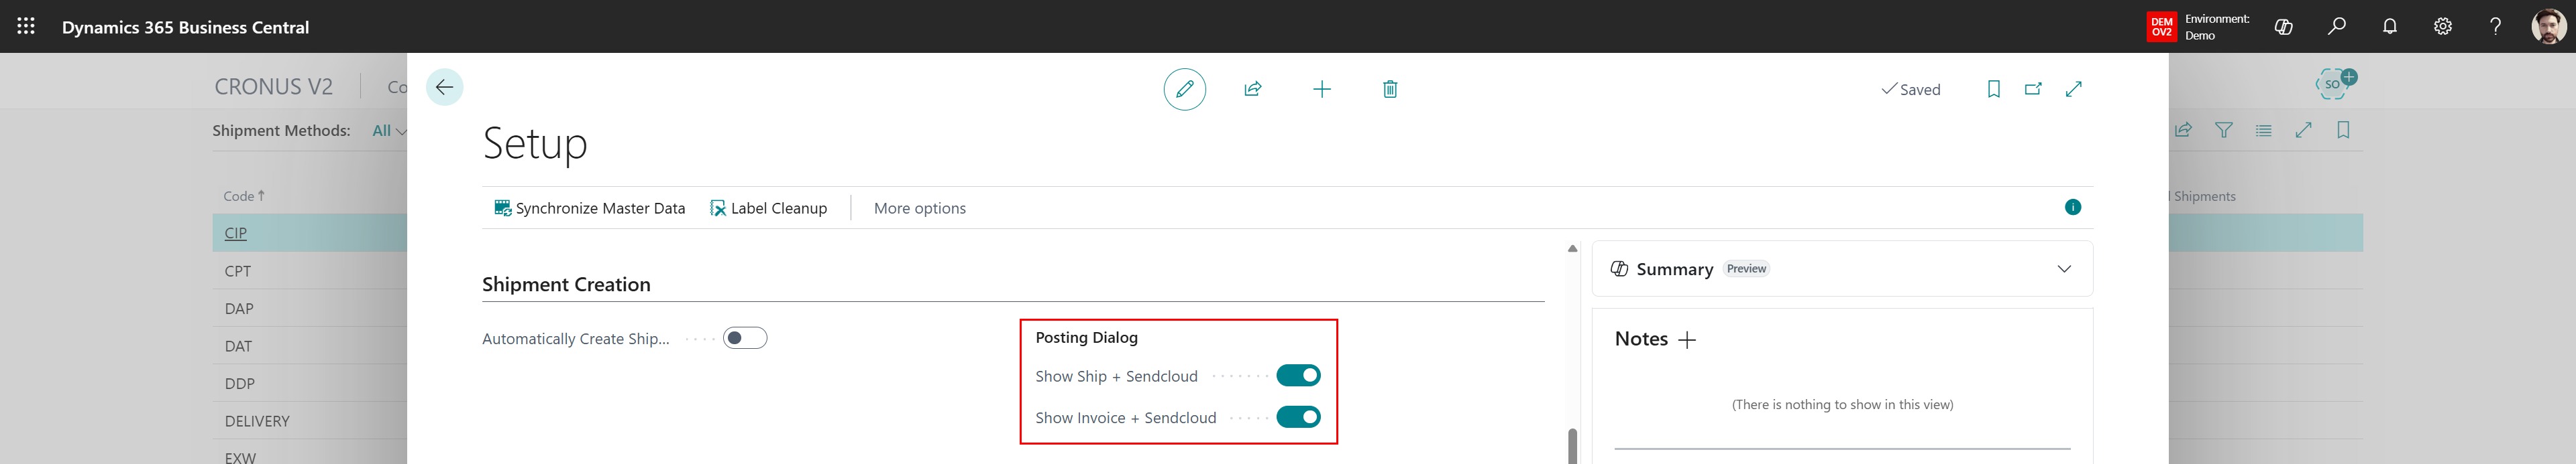Click the share icon in background list
Screen dimensions: 2576x464
[2183, 130]
